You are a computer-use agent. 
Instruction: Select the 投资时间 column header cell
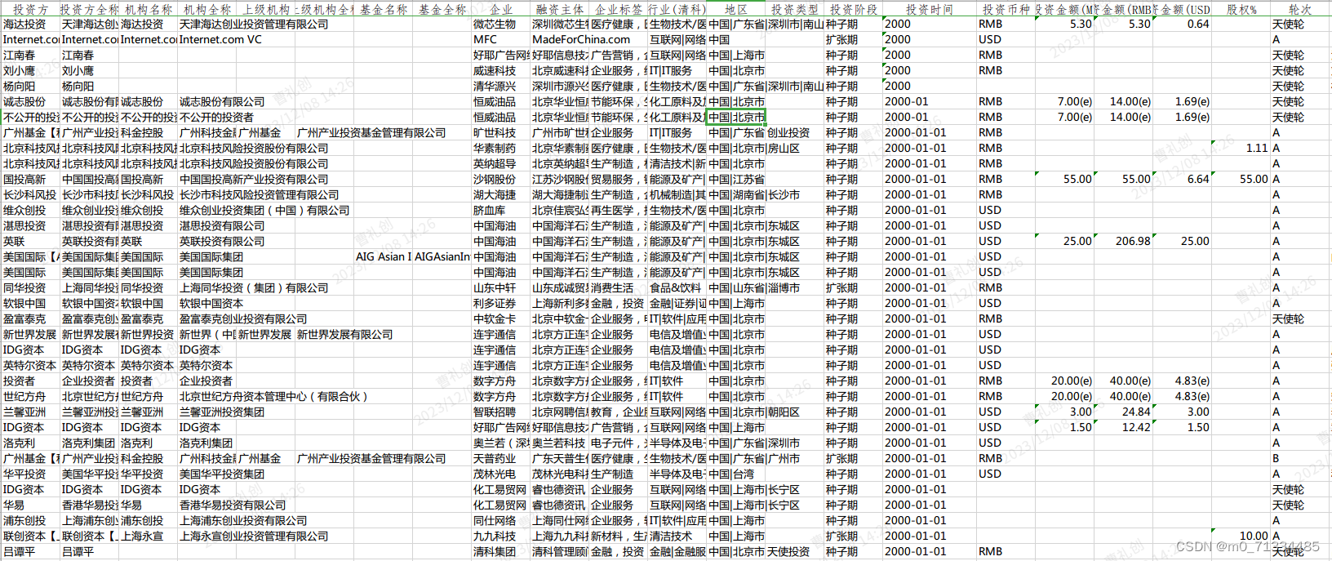point(929,9)
